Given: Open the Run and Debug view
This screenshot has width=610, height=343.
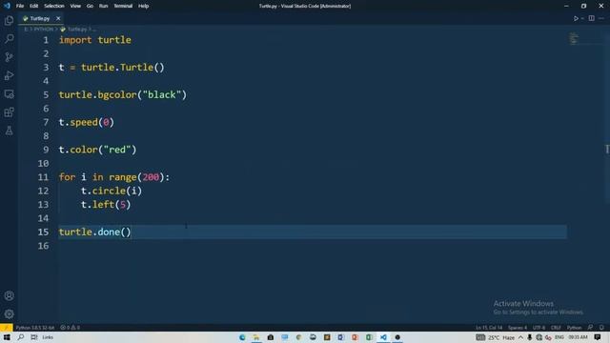Looking at the screenshot, I should click(9, 75).
